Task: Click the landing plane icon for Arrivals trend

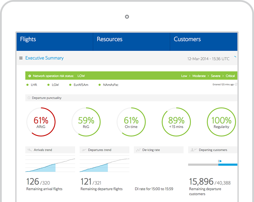Action: tap(30, 150)
